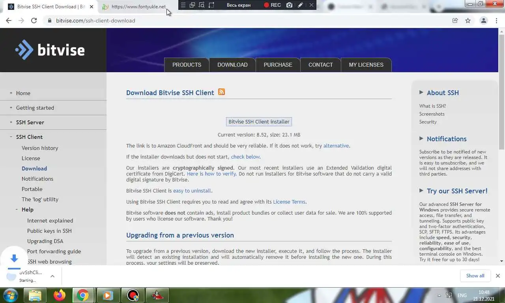The image size is (505, 303).
Task: Click What is SSH? link
Action: [432, 106]
